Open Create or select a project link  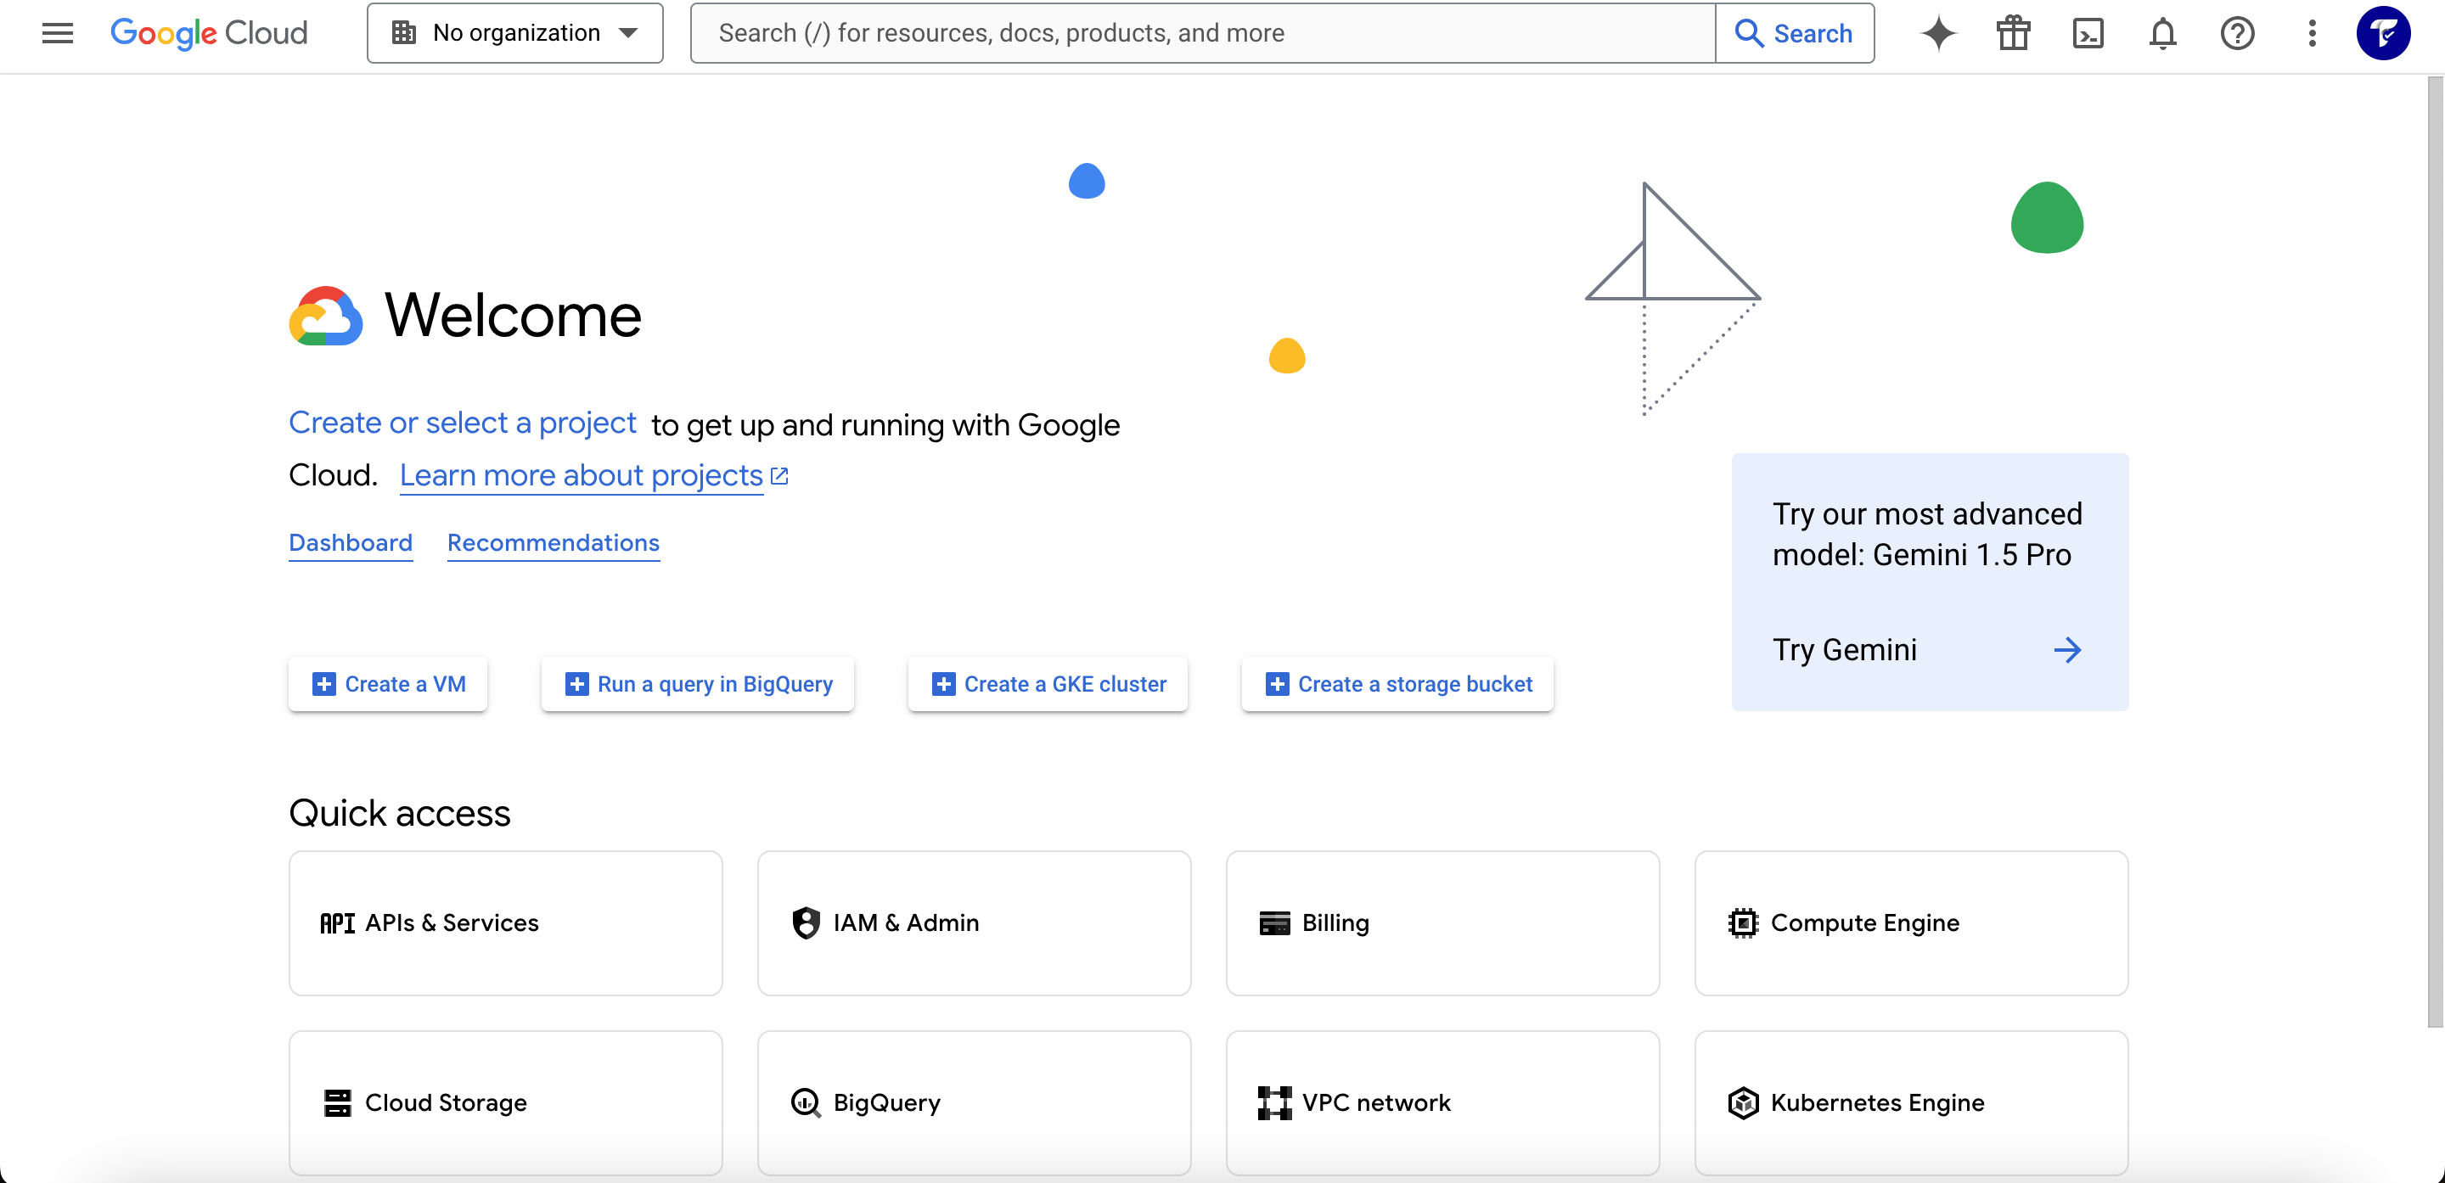(x=462, y=423)
